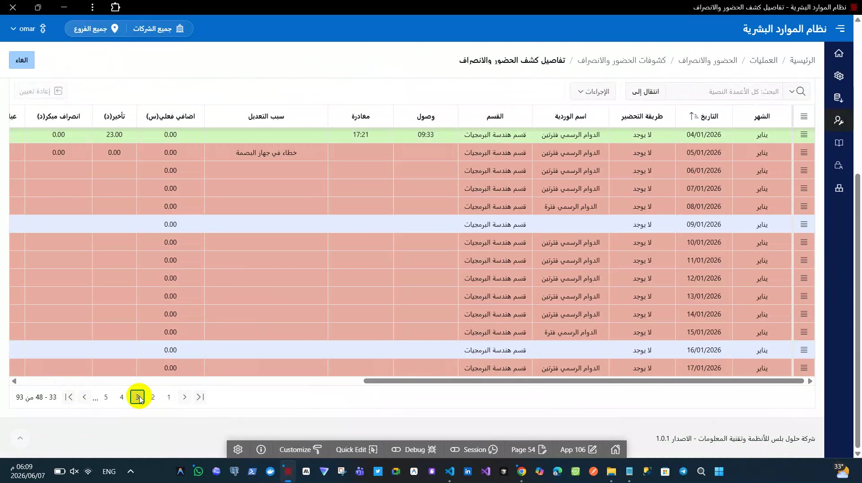The height and width of the screenshot is (483, 862).
Task: Click the search magnifier icon
Action: pyautogui.click(x=801, y=91)
